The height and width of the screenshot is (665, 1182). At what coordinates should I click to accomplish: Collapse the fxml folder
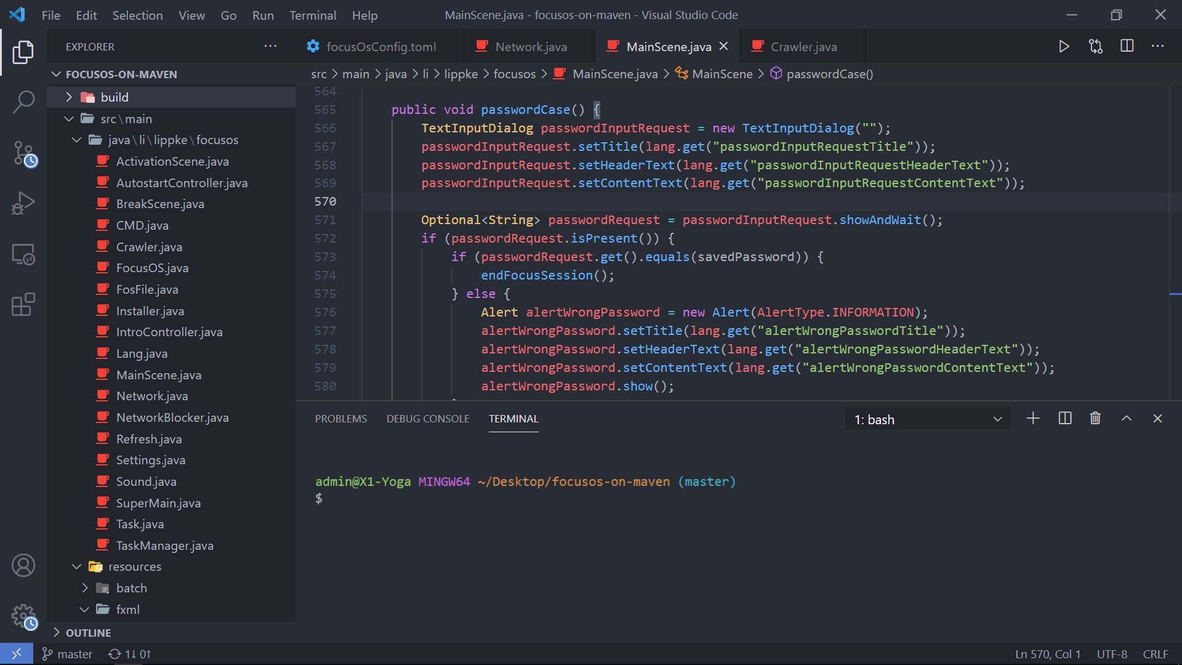[x=171, y=610]
